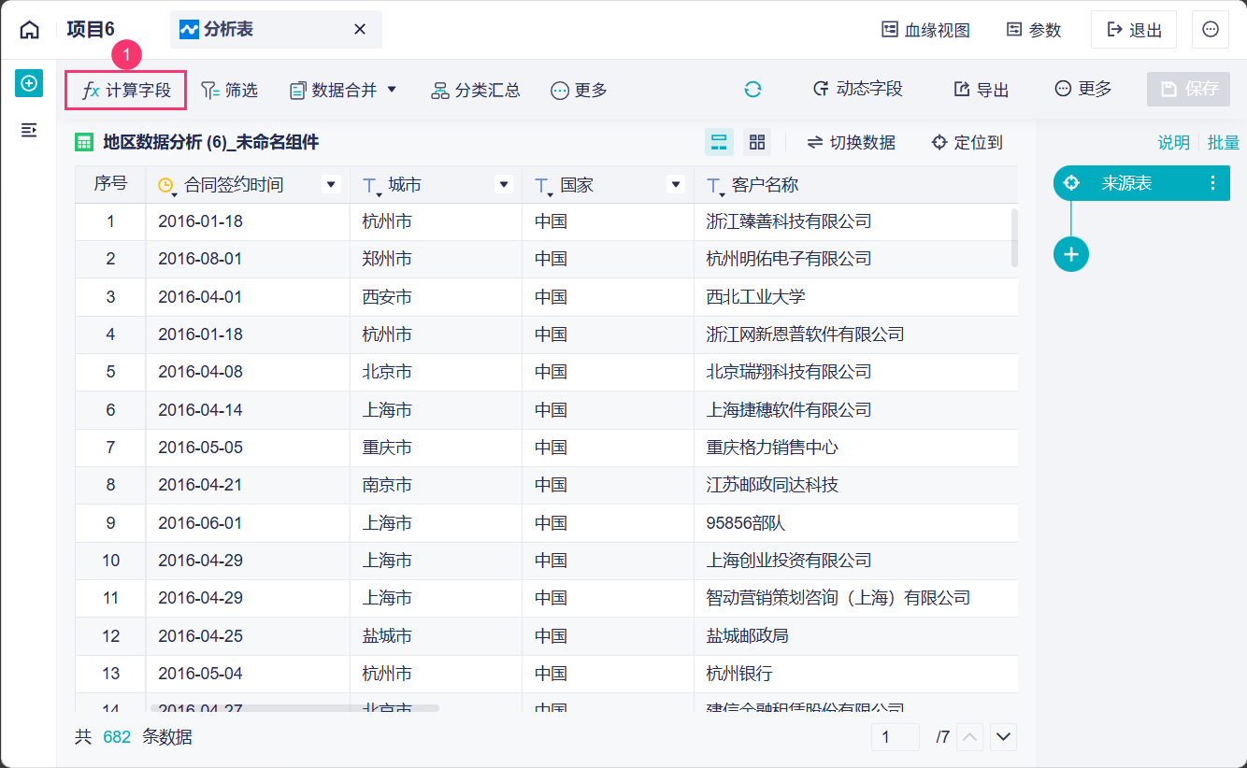Click the 筛选 (filter) icon
This screenshot has width=1247, height=768.
coord(229,91)
